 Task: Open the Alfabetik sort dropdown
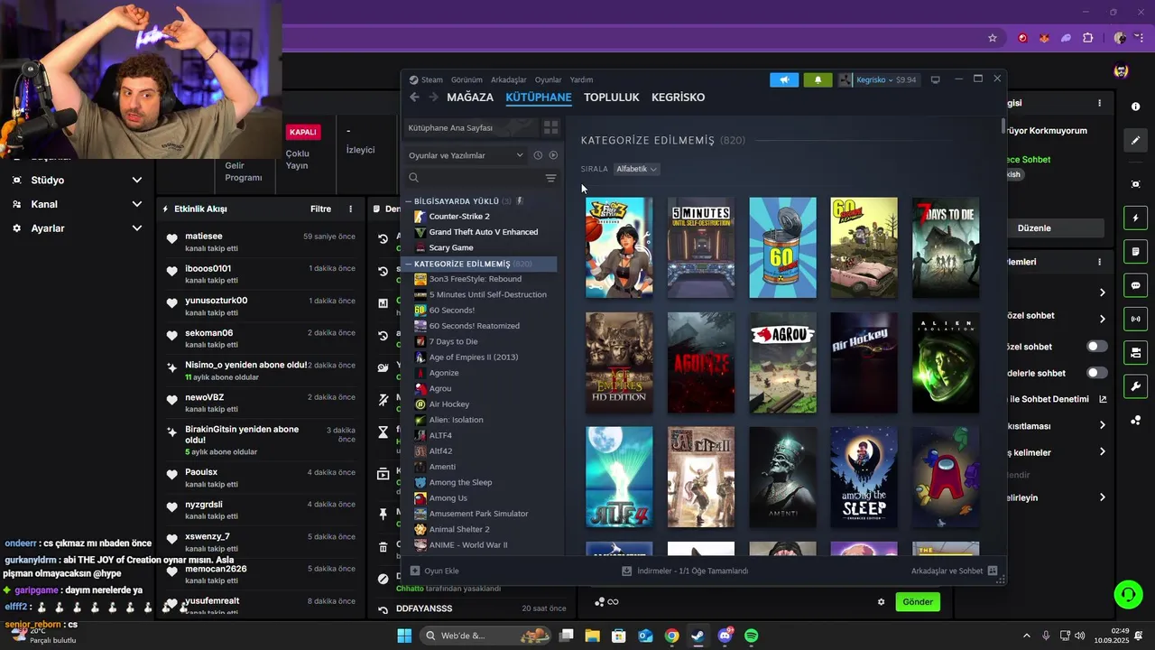pyautogui.click(x=636, y=169)
